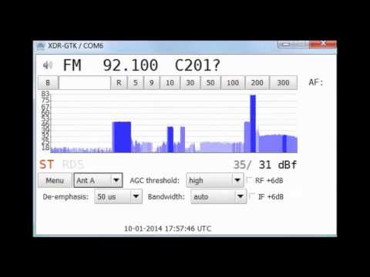Image resolution: width=370 pixels, height=277 pixels.
Task: Close the XDR-GTK window
Action: point(323,45)
